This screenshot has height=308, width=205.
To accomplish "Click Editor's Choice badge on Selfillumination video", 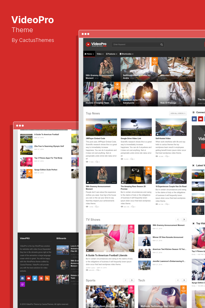I will click(x=155, y=61).
